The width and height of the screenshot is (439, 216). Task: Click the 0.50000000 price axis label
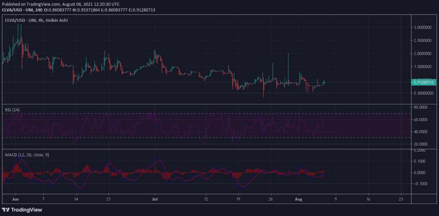click(x=424, y=93)
